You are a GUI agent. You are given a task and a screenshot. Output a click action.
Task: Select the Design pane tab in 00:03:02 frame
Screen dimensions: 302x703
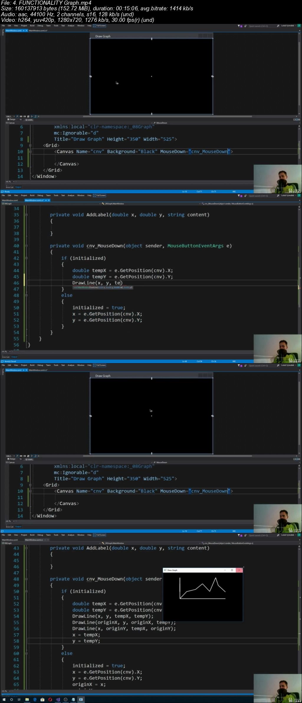[12, 120]
